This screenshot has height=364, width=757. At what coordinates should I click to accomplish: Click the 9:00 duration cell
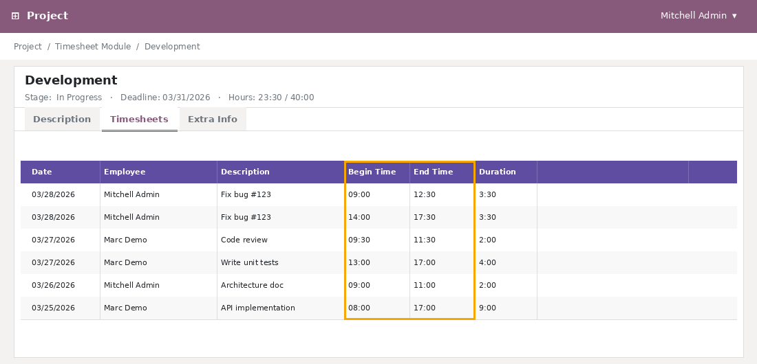506,308
